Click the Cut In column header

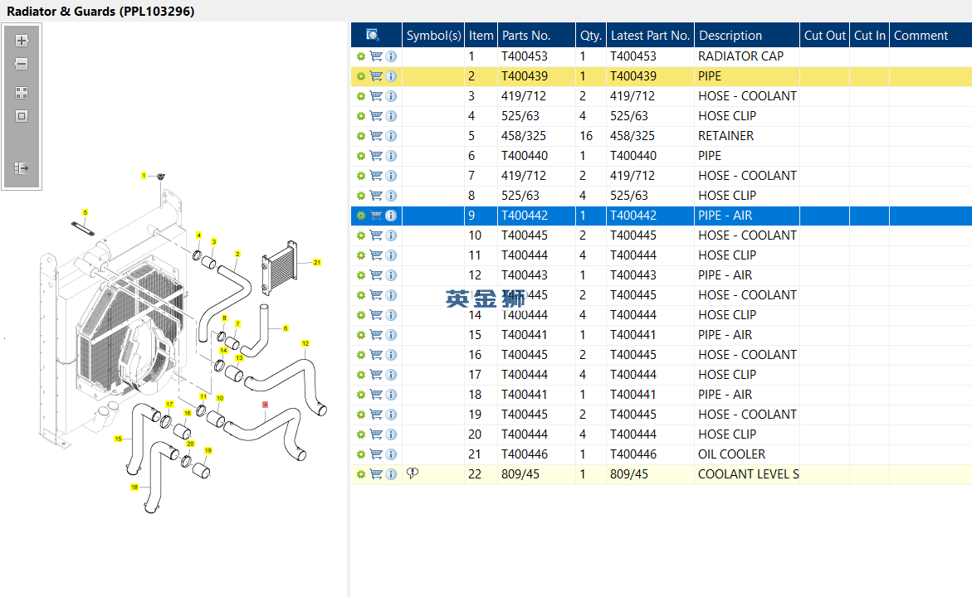870,36
